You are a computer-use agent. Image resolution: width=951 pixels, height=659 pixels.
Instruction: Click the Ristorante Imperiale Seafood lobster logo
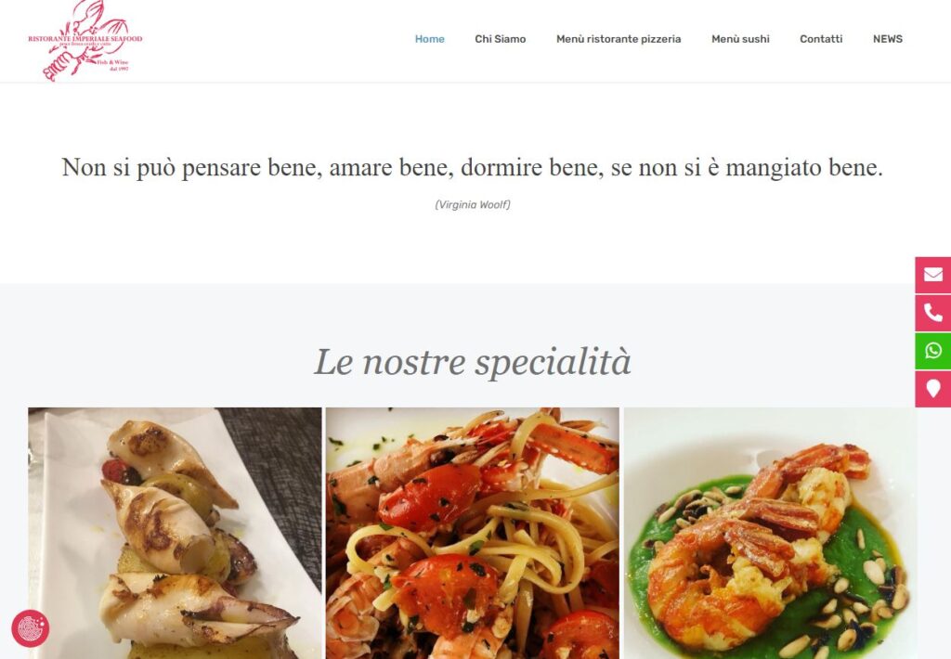85,41
